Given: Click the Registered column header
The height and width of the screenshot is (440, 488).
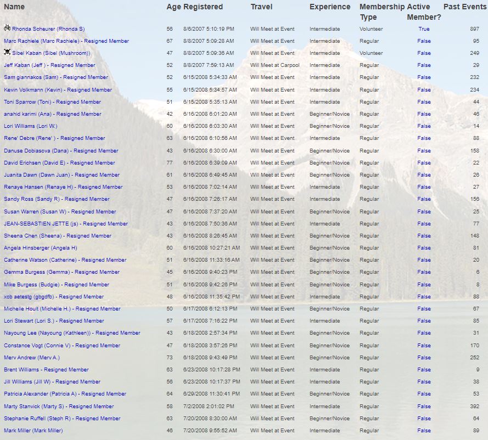Looking at the screenshot, I should tap(203, 7).
